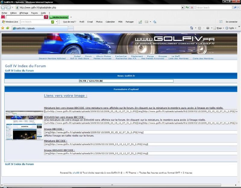Click the browser Back arrow button
Image resolution: width=241 pixels, height=188 pixels.
click(3, 7)
